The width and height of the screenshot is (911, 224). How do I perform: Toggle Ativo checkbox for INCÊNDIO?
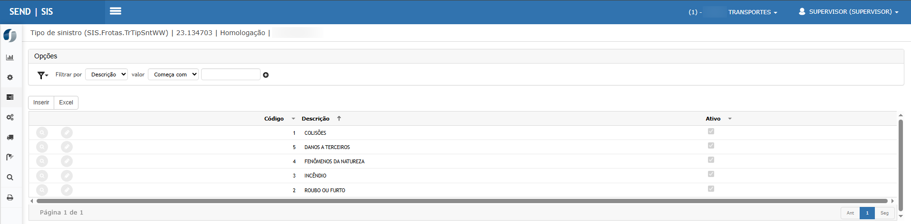point(711,174)
